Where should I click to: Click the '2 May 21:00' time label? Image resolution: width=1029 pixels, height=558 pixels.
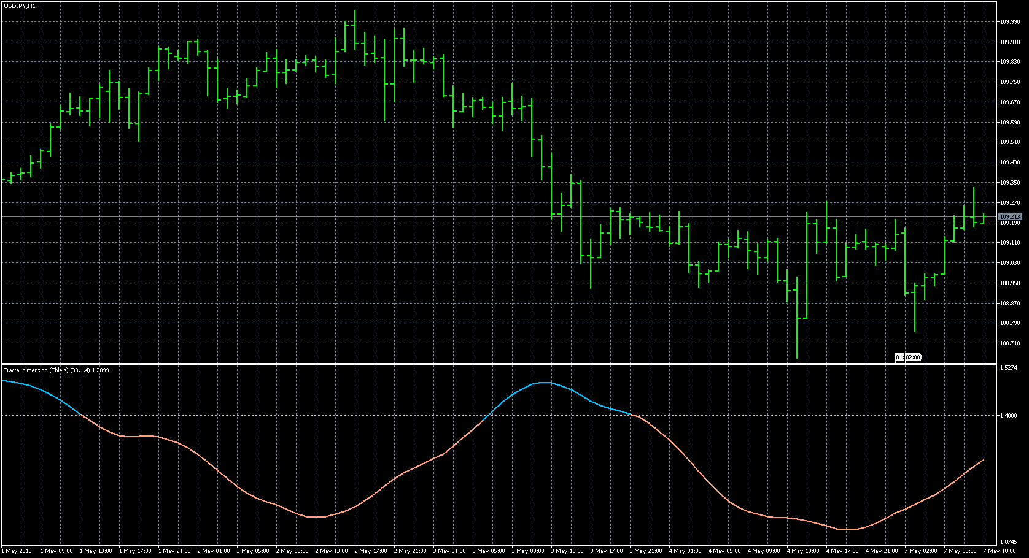[x=410, y=551]
